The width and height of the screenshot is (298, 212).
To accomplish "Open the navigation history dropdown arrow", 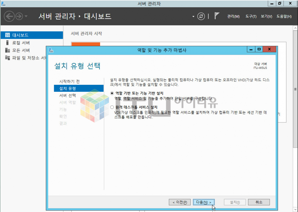I will click(26, 16).
